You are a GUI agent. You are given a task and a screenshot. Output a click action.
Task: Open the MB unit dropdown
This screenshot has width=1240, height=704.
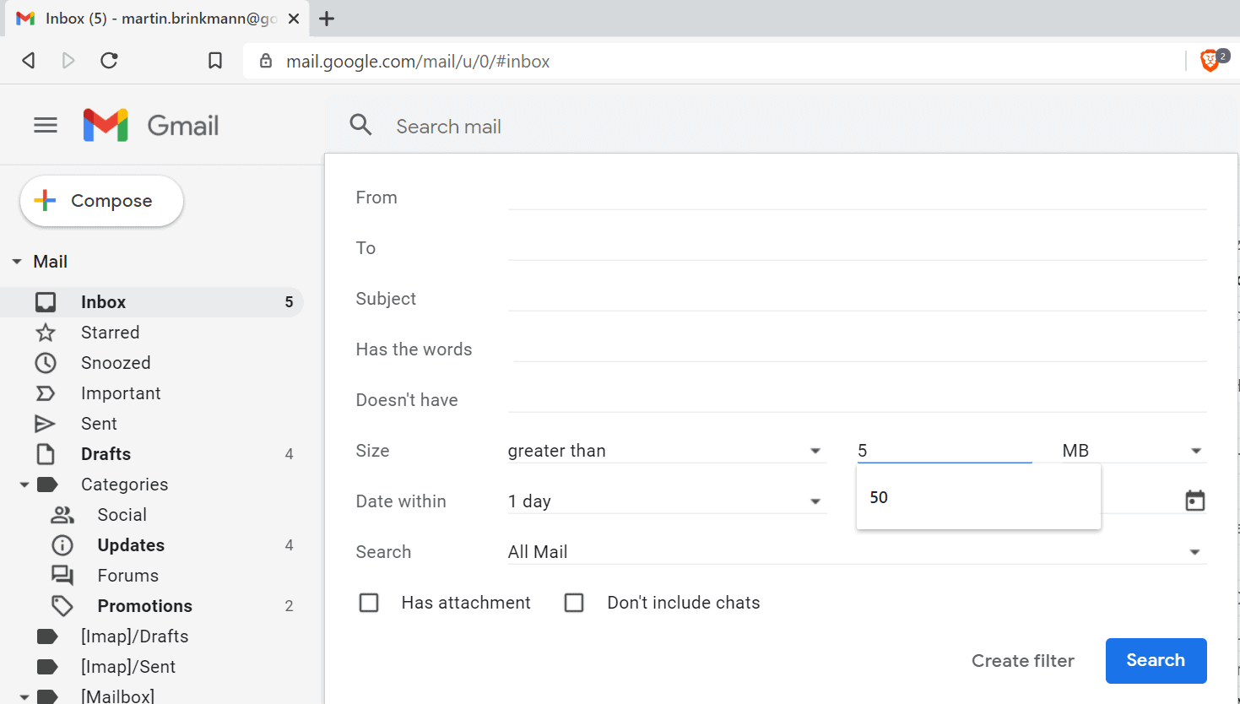click(x=1134, y=451)
